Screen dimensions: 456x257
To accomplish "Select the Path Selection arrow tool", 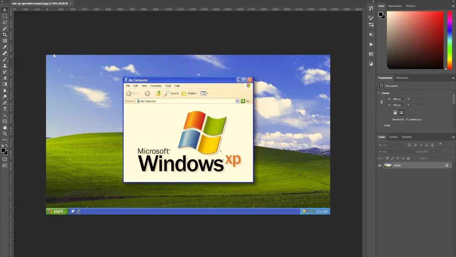I will coord(5,115).
